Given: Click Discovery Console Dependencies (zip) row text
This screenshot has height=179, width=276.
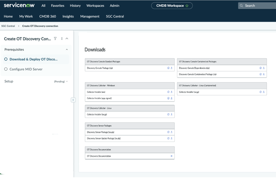Looking at the screenshot, I should click(x=194, y=68).
